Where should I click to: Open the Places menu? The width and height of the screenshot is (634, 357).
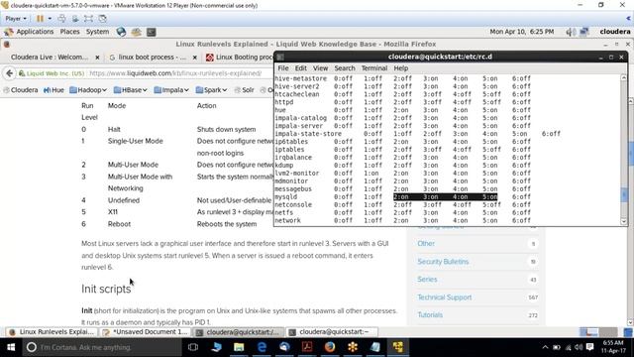(69, 32)
